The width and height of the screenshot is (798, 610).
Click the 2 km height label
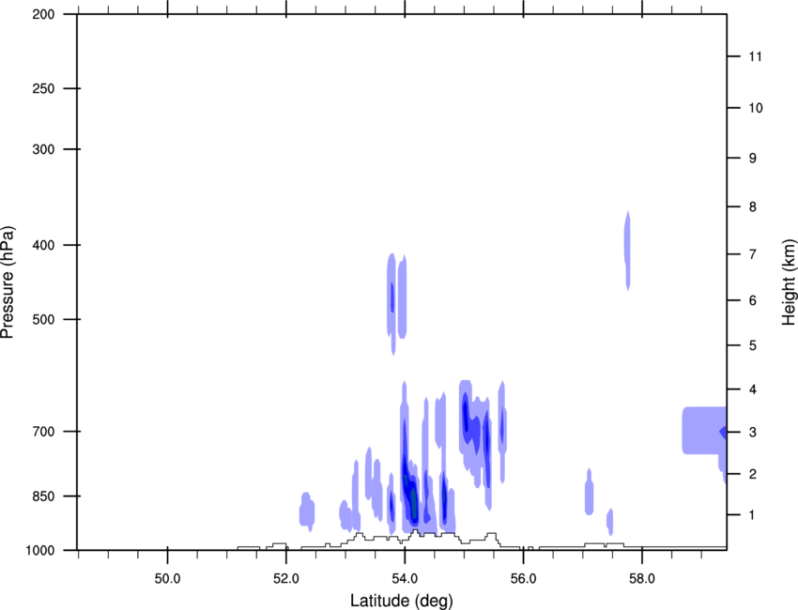coord(753,474)
